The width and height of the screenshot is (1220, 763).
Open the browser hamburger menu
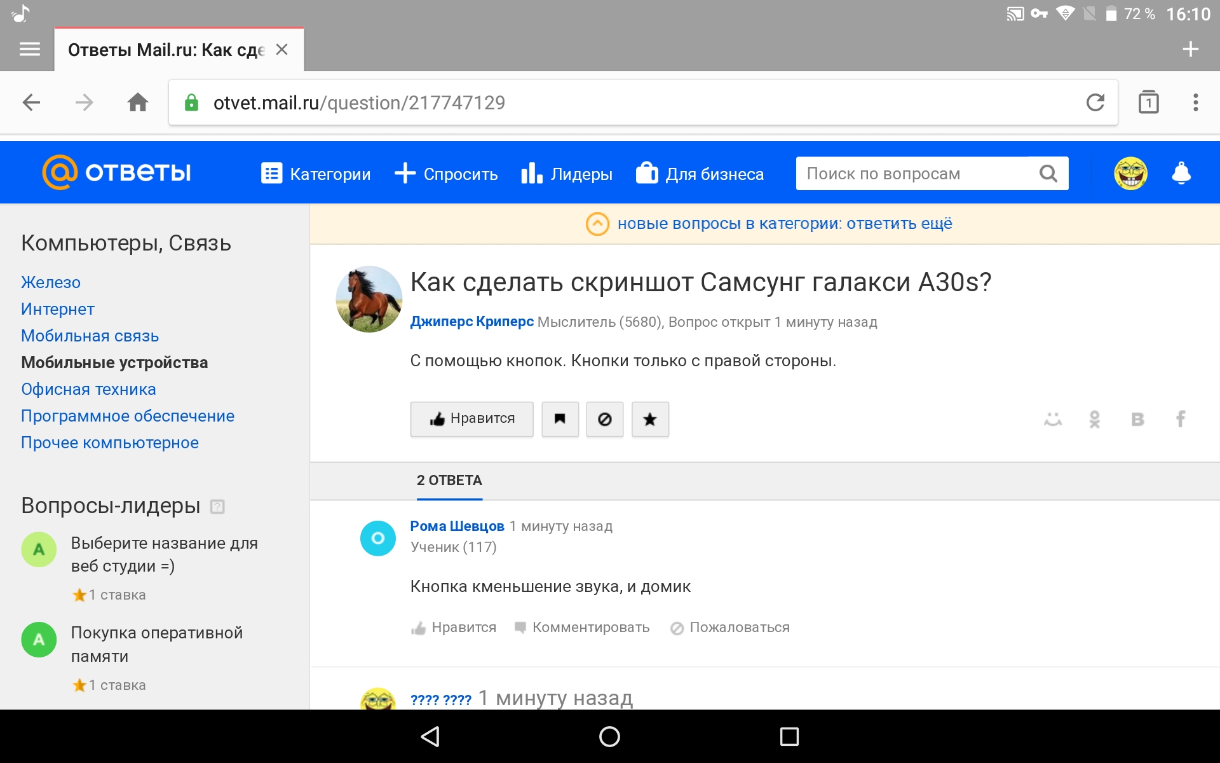click(30, 49)
